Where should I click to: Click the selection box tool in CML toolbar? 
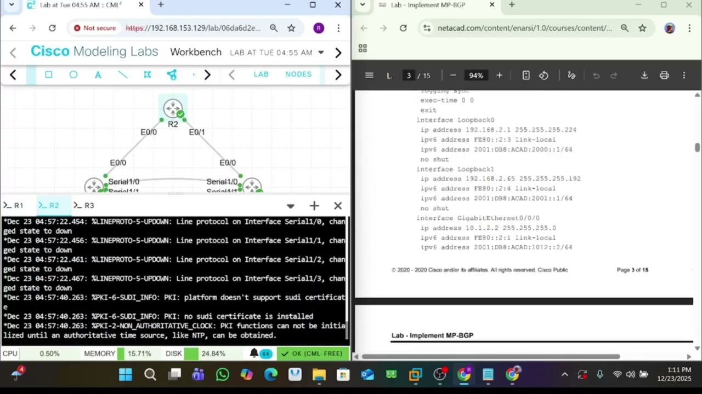pyautogui.click(x=147, y=74)
